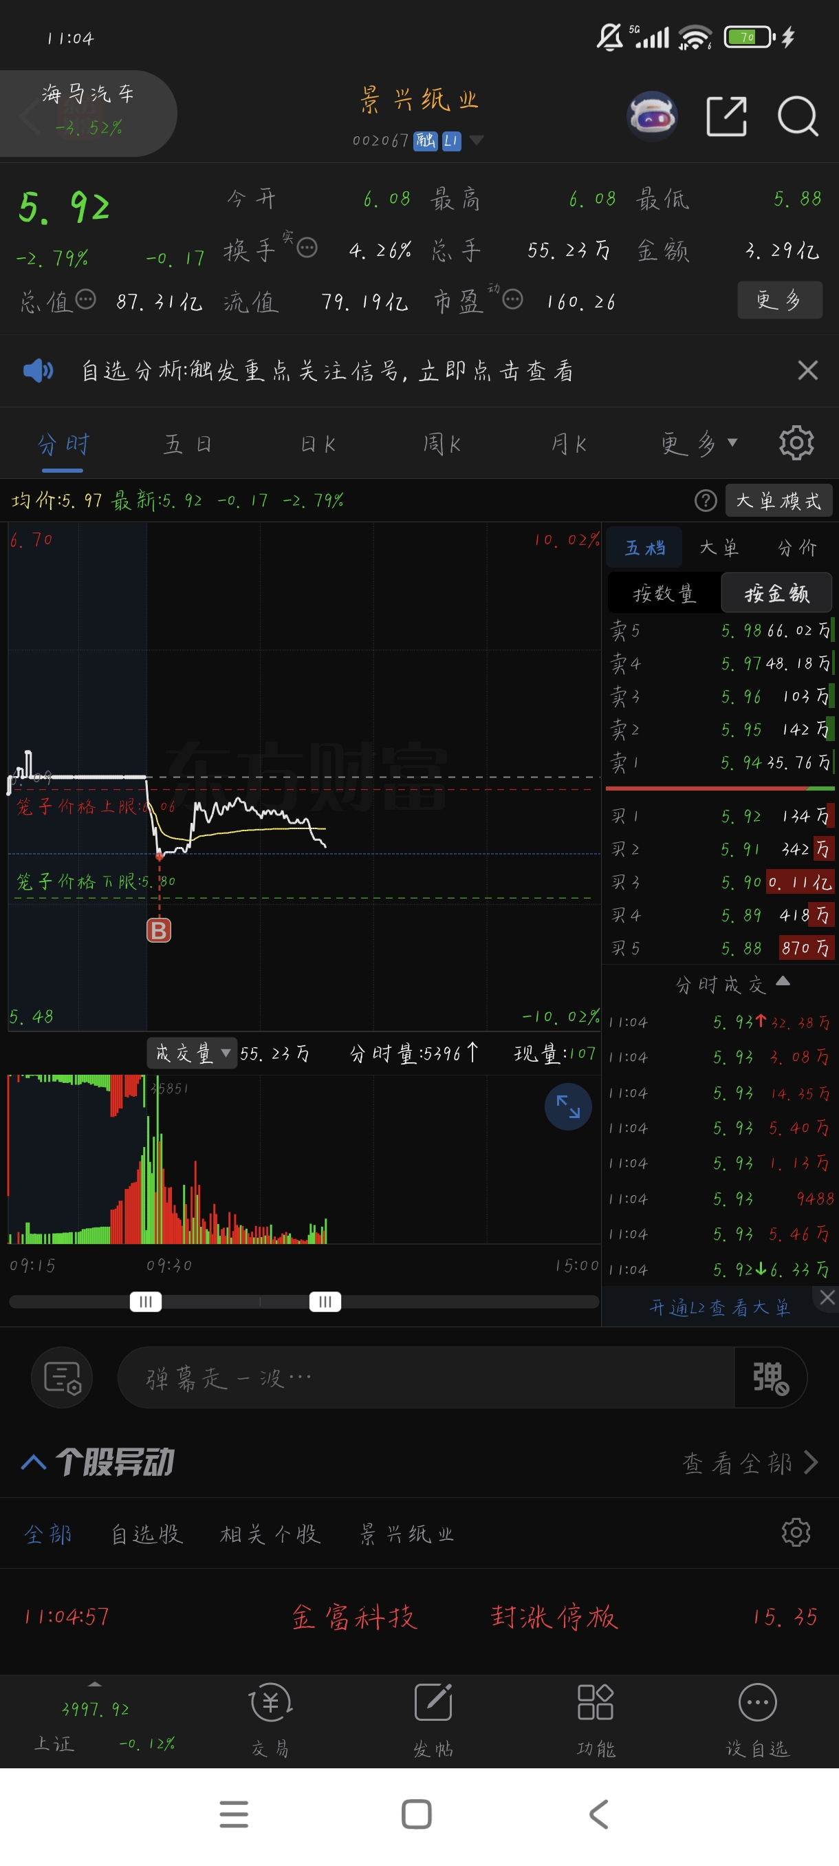Screen dimensions: 839x1866
Task: Expand chart to fullscreen icon
Action: pos(568,1106)
